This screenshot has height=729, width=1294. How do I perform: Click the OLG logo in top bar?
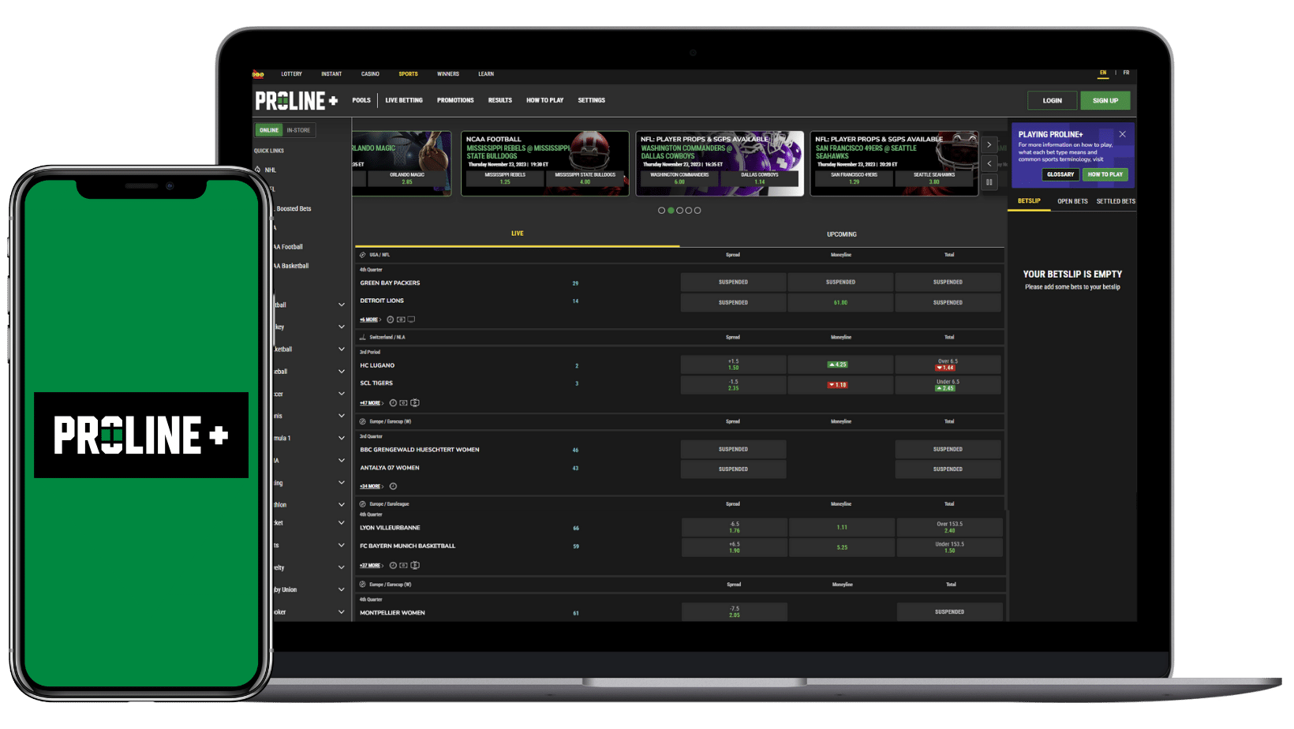click(x=258, y=74)
